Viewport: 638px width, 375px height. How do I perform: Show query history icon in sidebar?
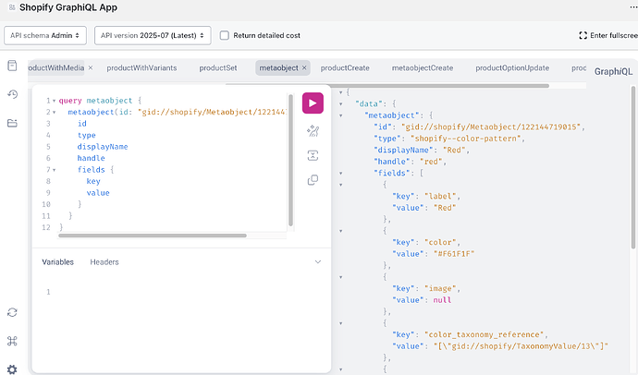click(12, 94)
